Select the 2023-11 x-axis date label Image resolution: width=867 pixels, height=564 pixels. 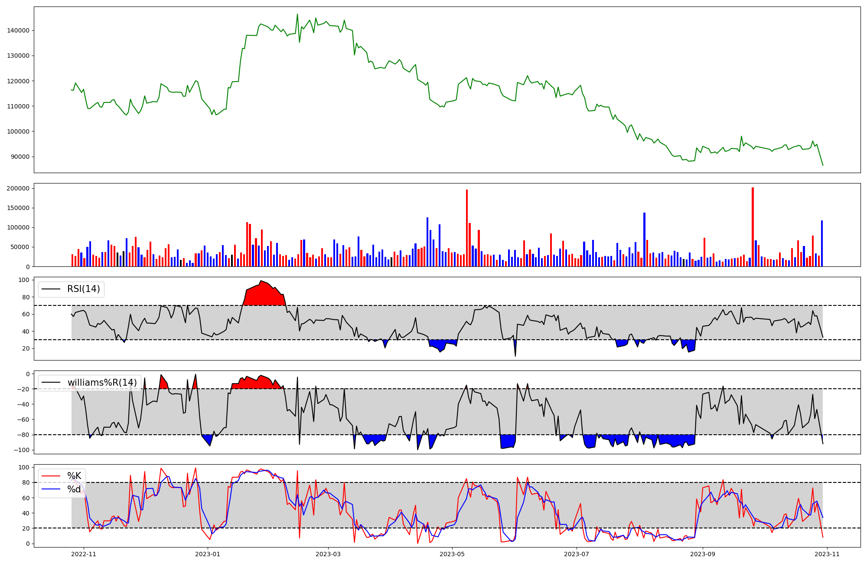click(827, 554)
